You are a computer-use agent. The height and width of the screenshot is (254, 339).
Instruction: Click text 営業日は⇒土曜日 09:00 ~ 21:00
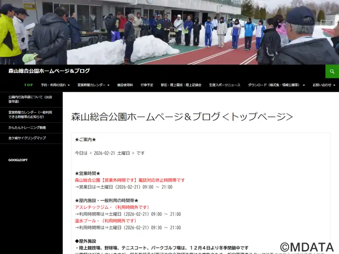[x=124, y=187]
